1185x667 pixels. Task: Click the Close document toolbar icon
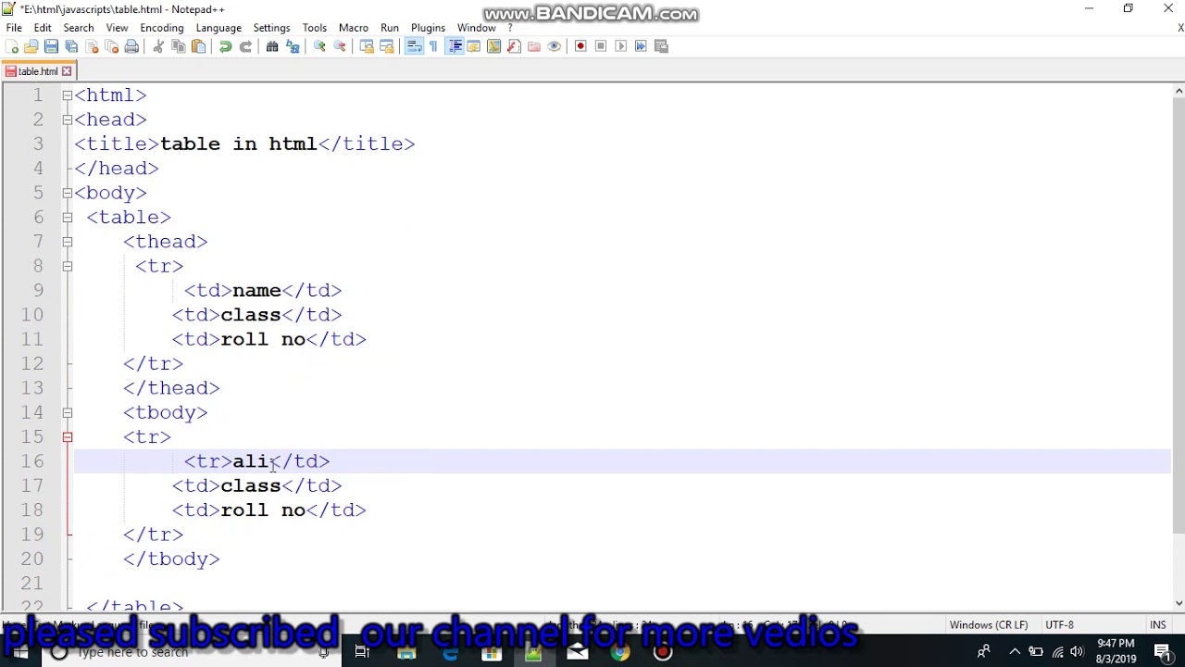[x=92, y=46]
